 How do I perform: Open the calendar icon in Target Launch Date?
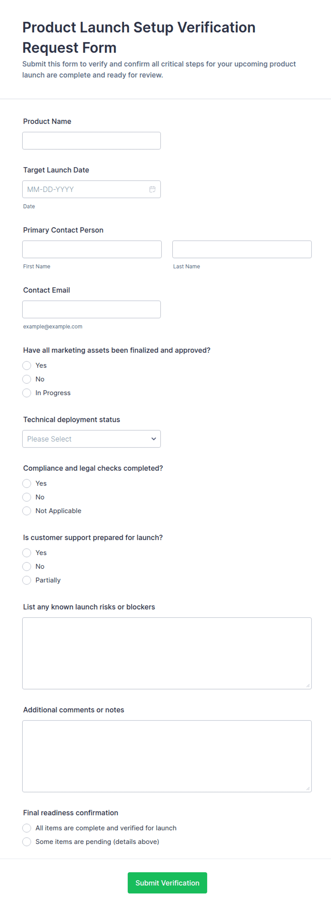click(152, 189)
